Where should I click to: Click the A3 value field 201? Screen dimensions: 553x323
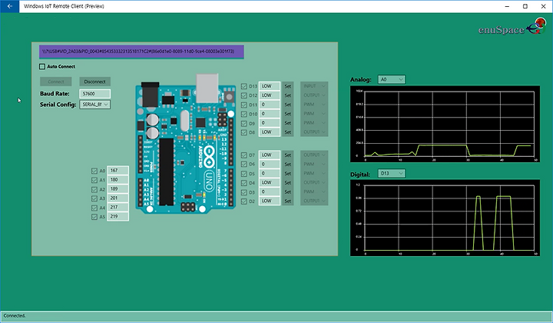(118, 198)
